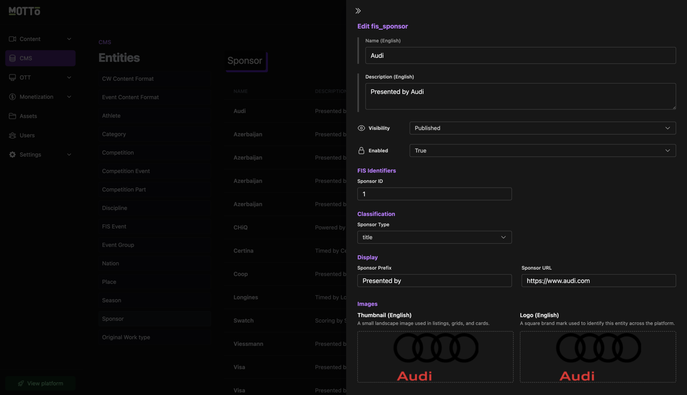Image resolution: width=687 pixels, height=395 pixels.
Task: Open the Users section in sidebar
Action: (40, 135)
